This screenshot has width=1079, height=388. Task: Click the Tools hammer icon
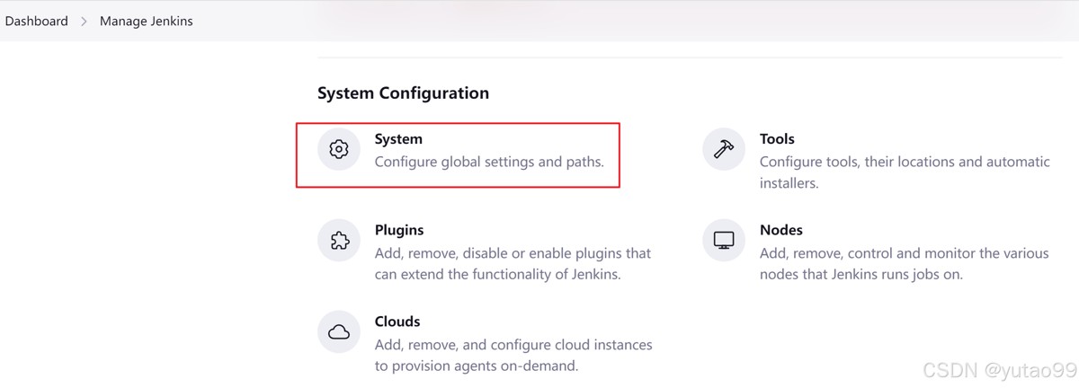[x=724, y=149]
